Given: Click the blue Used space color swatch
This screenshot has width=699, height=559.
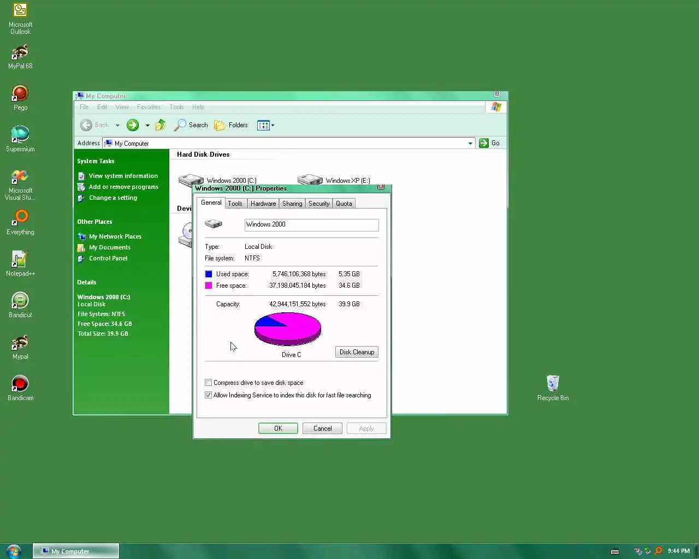Looking at the screenshot, I should (209, 274).
